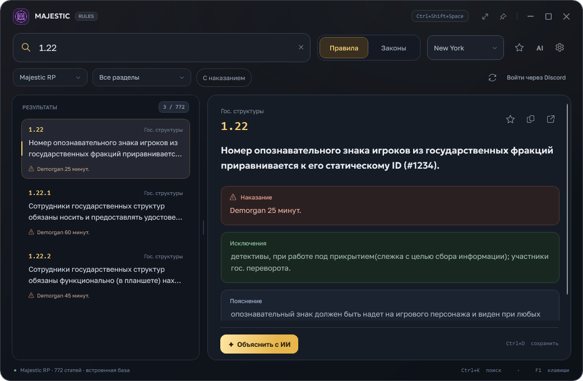The width and height of the screenshot is (583, 381).
Task: Click the Пояснение section heading
Action: [246, 301]
